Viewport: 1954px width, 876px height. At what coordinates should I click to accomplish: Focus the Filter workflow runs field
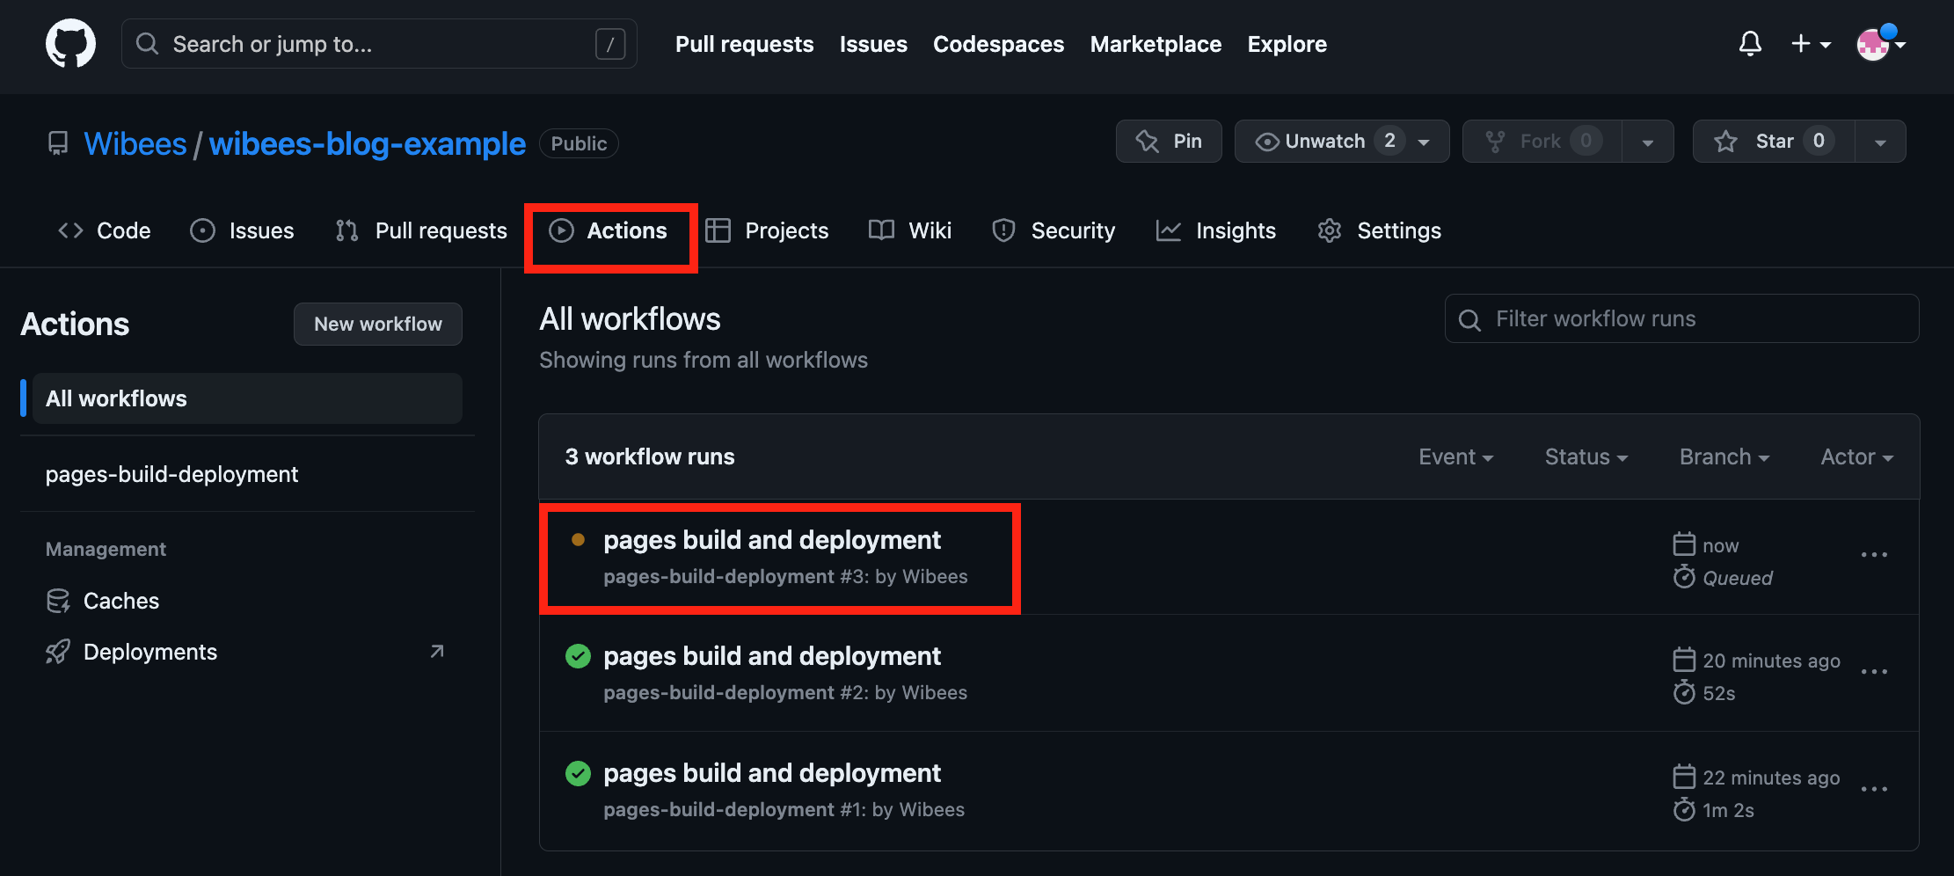[x=1681, y=318]
